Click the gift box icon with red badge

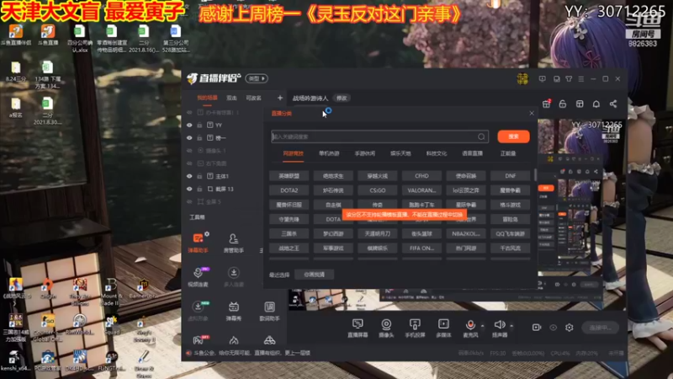click(x=546, y=104)
